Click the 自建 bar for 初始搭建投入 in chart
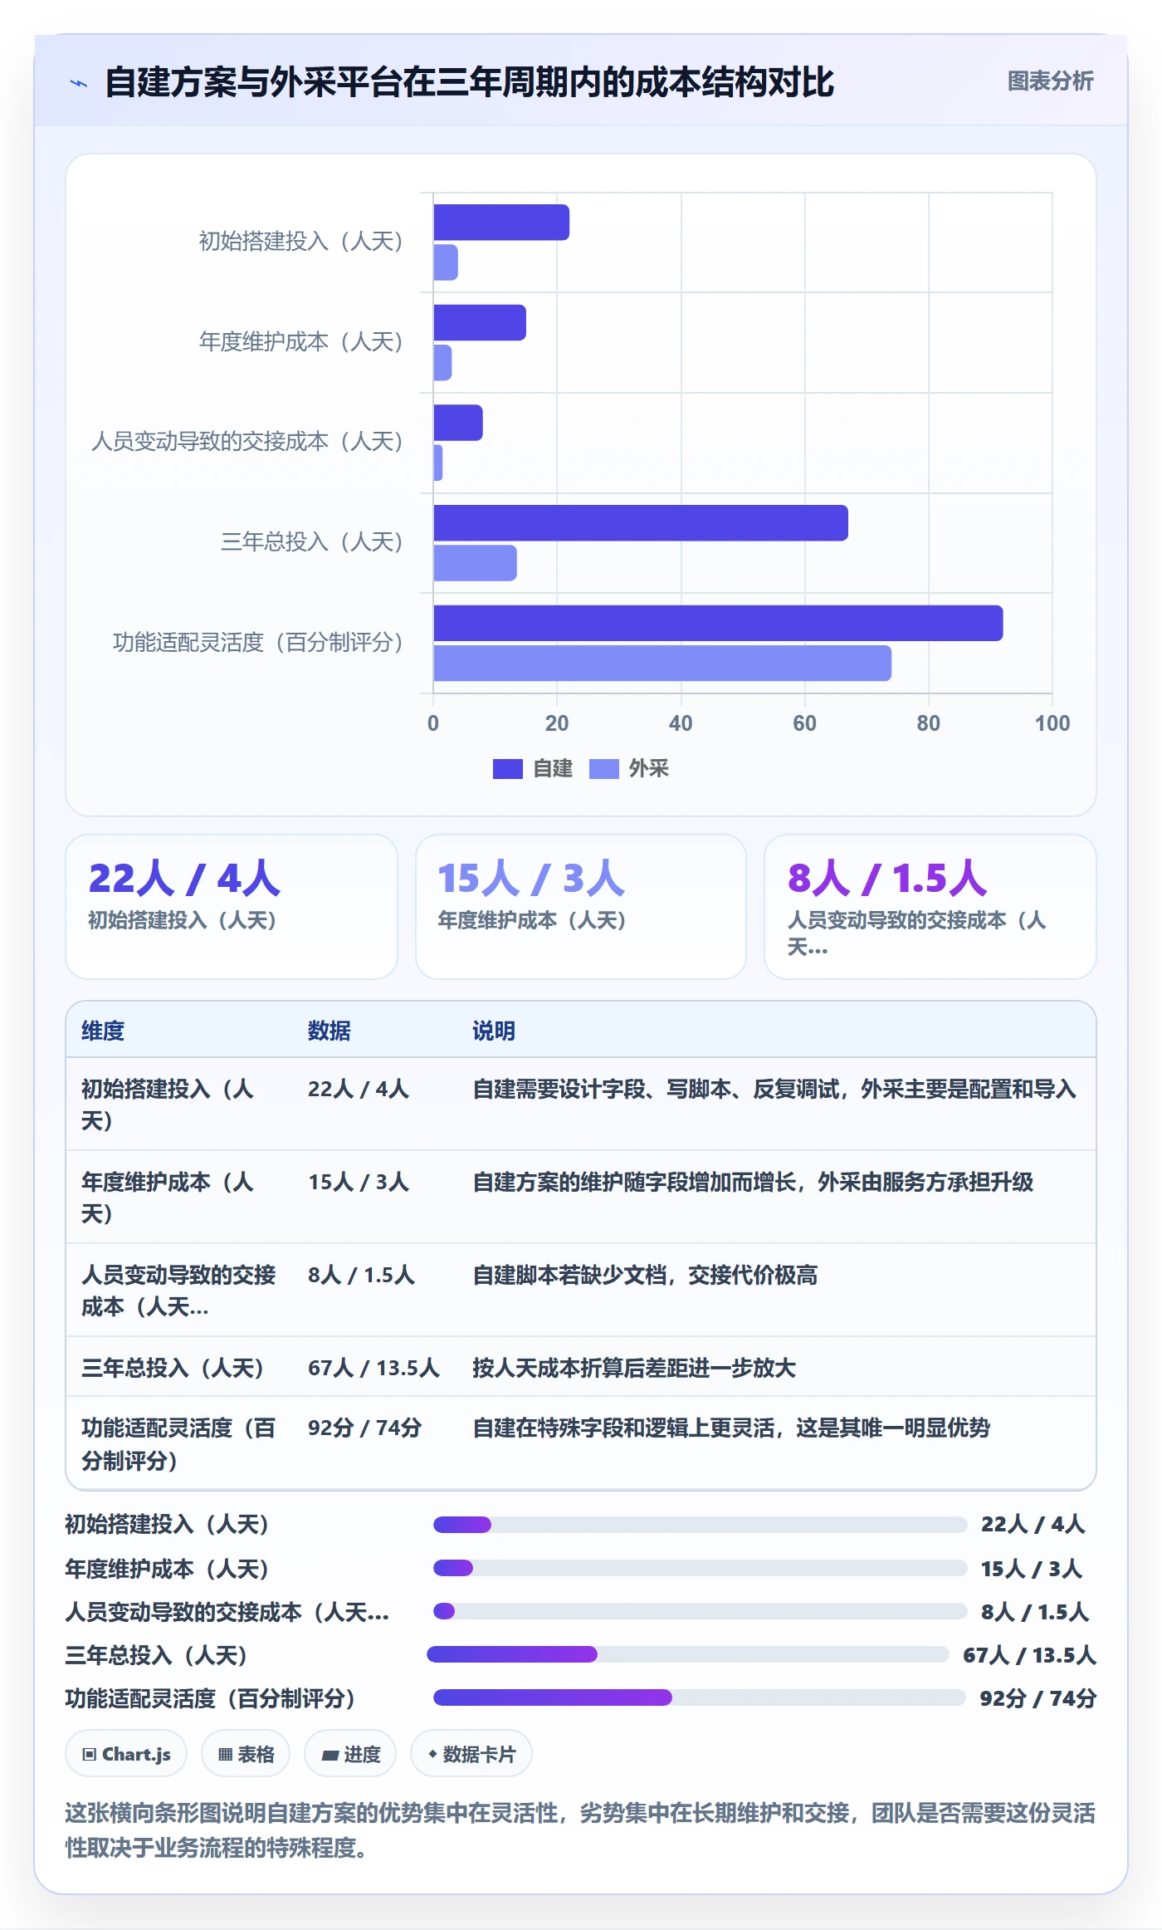This screenshot has height=1930, width=1162. tap(501, 223)
